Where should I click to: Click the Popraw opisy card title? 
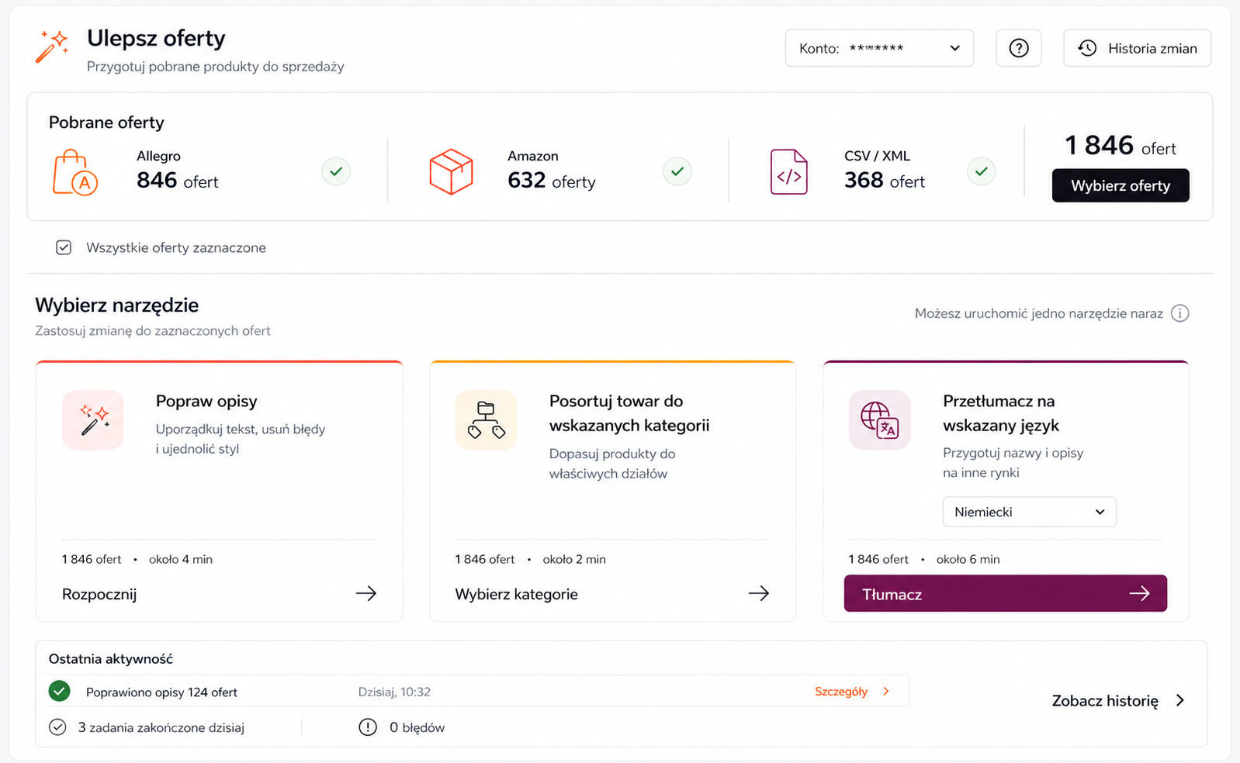coord(206,402)
